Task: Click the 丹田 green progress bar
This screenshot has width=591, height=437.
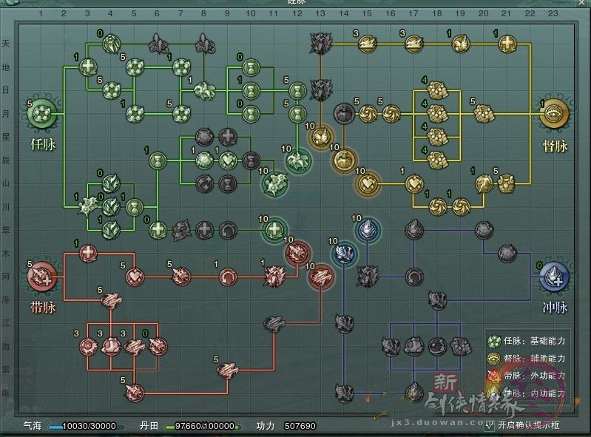Action: click(200, 427)
